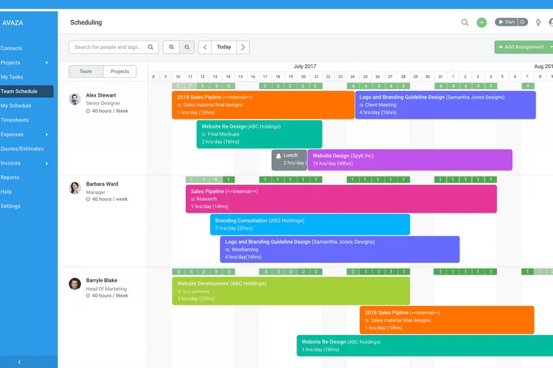Open the Add Assignment dropdown arrow
Screen dimensions: 553x368
pos(550,47)
